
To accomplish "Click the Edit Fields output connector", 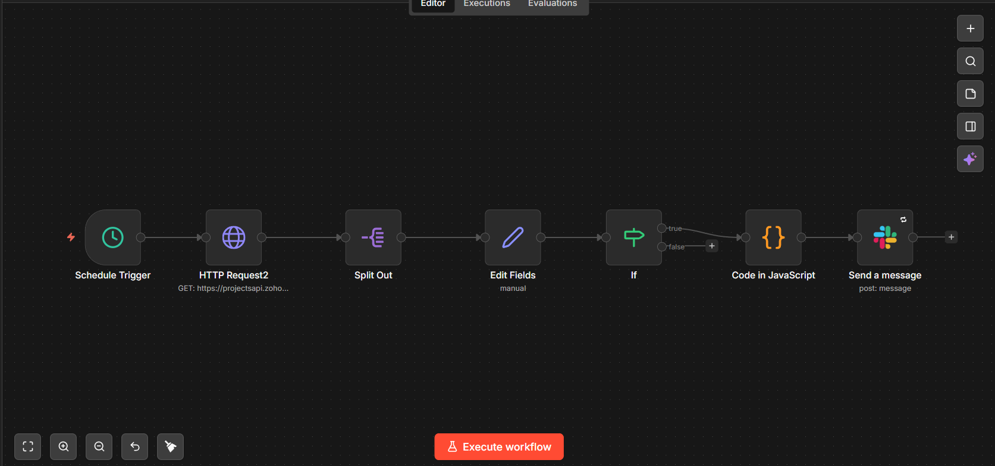I will [x=541, y=237].
